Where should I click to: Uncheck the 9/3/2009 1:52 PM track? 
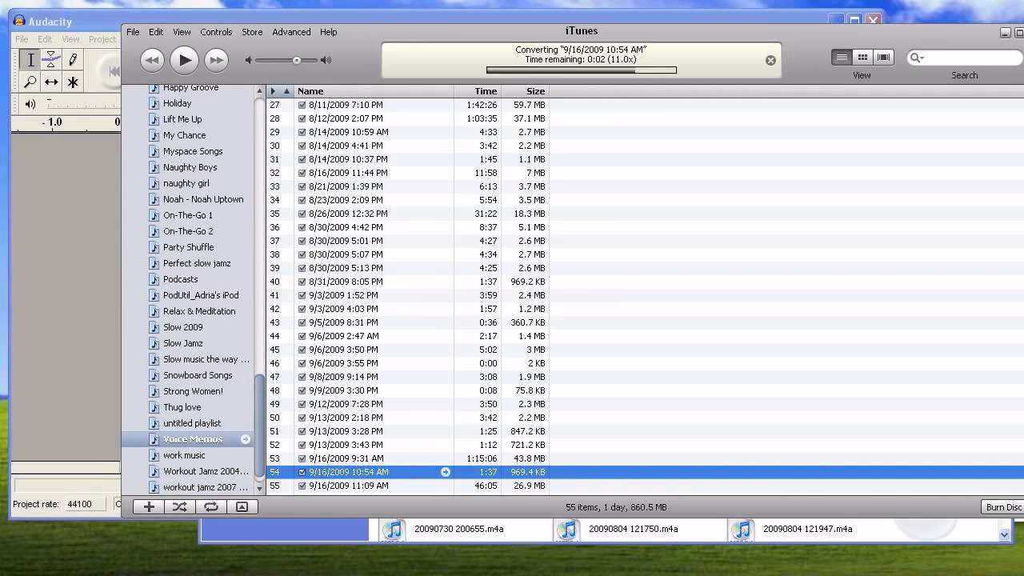[x=302, y=295]
